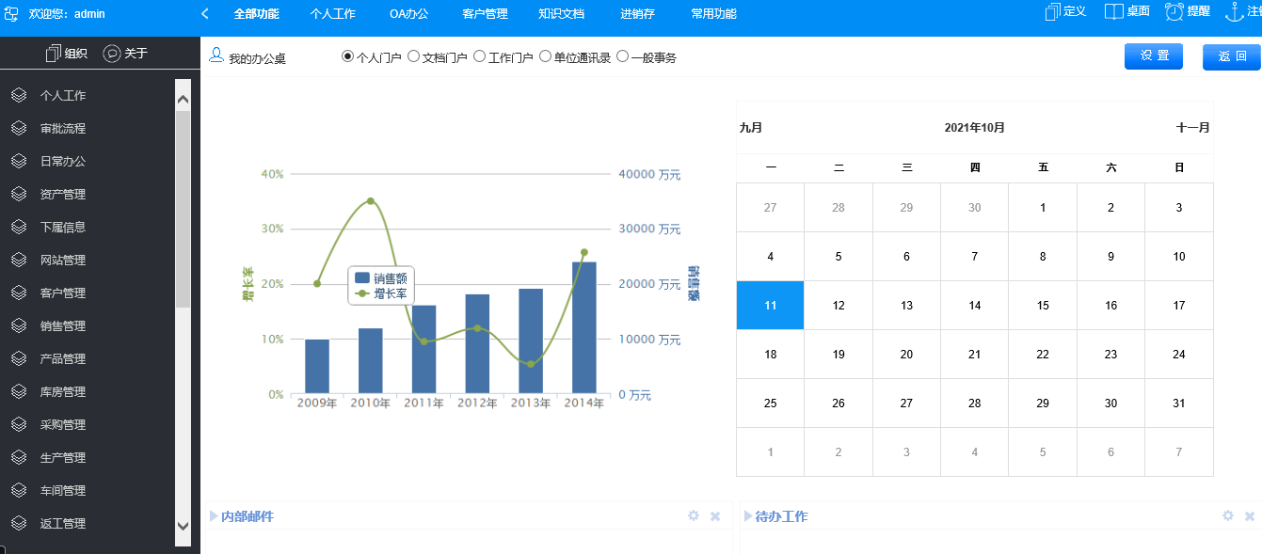Collapse the 内部邮件 panel triangle
Viewport: 1262px width, 554px height.
214,516
